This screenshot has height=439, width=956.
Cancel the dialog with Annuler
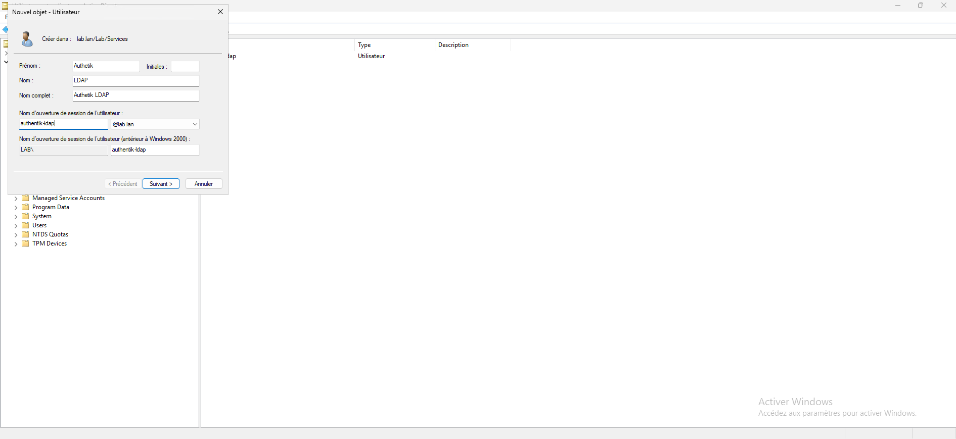click(204, 184)
